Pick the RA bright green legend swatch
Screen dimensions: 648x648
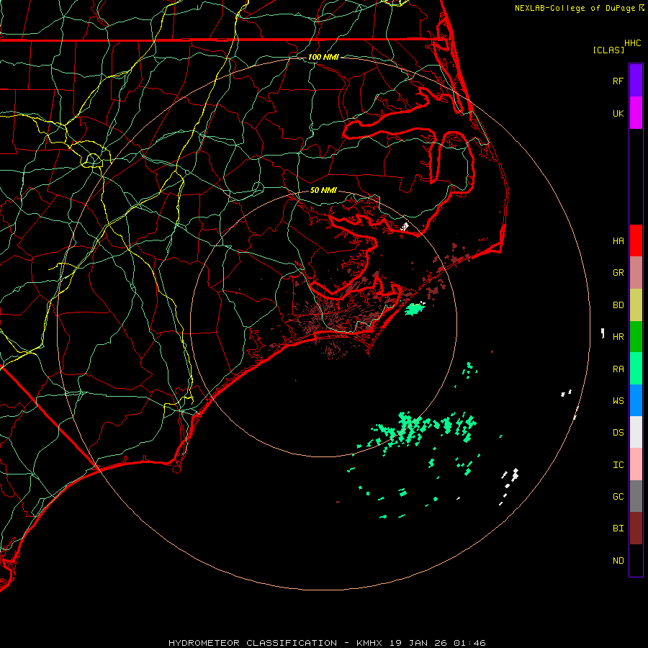click(x=636, y=368)
